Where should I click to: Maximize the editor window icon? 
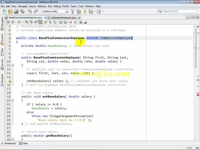198,17
